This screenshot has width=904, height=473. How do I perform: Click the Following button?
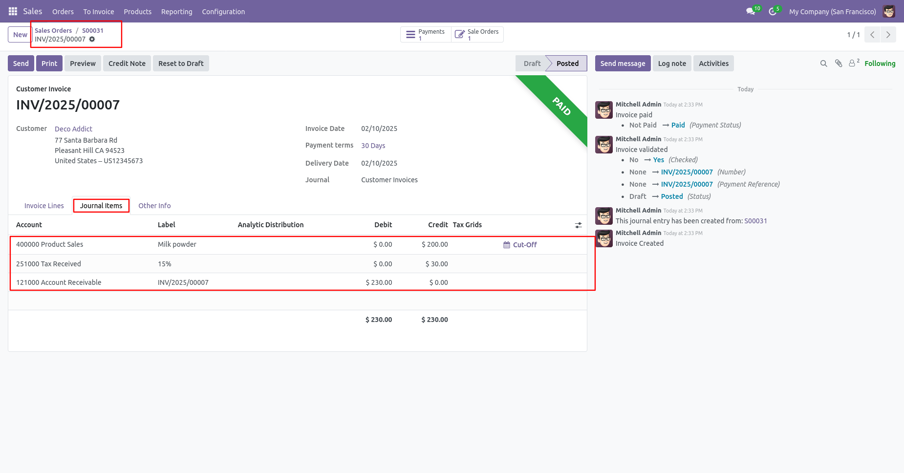tap(880, 64)
